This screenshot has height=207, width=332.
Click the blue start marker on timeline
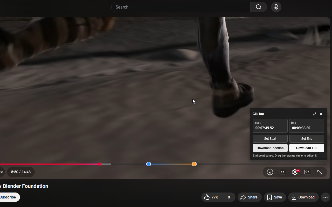pyautogui.click(x=149, y=164)
